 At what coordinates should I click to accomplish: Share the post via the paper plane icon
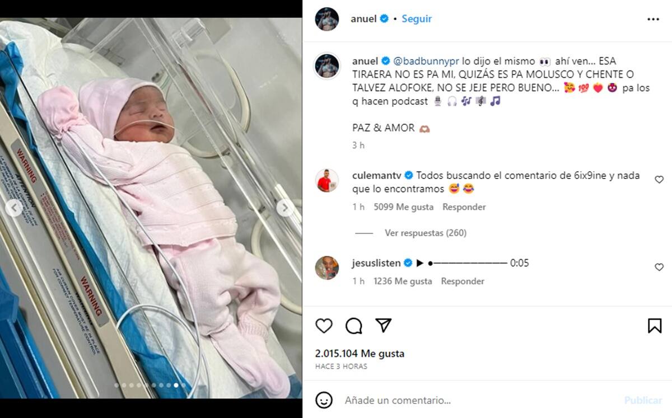tap(383, 325)
